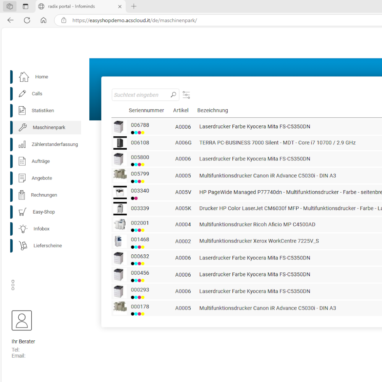
Task: Click the Ricoh thumbnail for 002001
Action: [120, 224]
